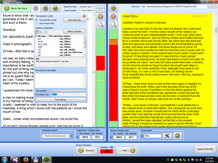
Task: Open help for Original doc. P-Section stats
Action: 78,137
